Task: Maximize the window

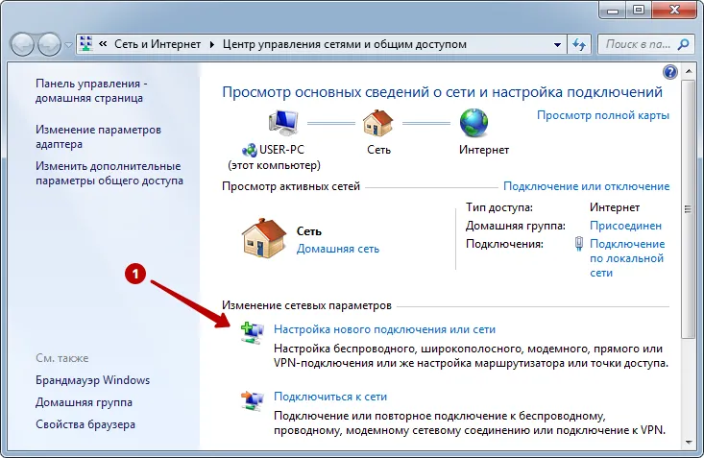Action: pyautogui.click(x=639, y=10)
